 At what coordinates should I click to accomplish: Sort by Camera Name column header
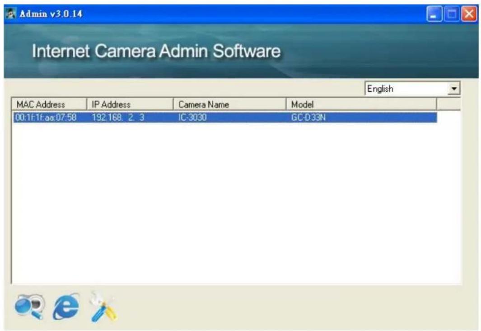click(230, 104)
